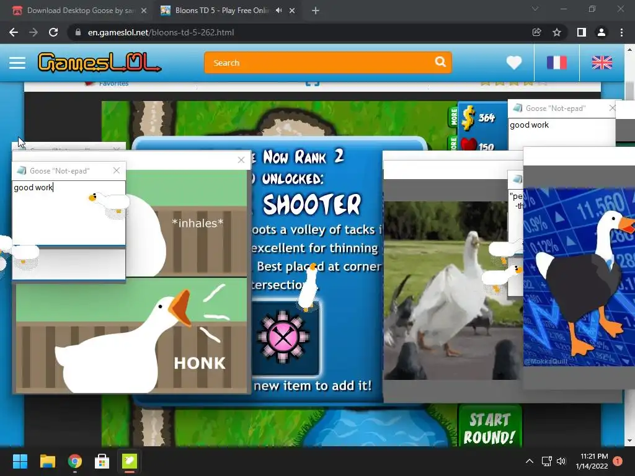The image size is (635, 476).
Task: Open a new browser tab
Action: pos(316,11)
